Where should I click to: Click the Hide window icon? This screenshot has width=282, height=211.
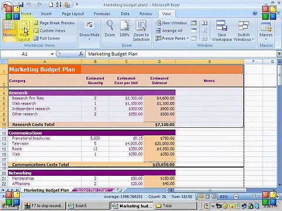[194, 30]
